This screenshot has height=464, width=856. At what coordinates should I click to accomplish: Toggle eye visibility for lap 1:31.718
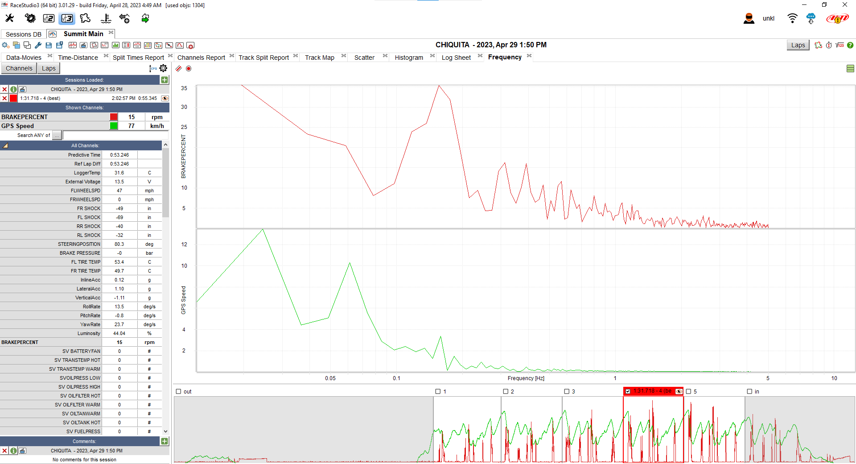[x=165, y=98]
